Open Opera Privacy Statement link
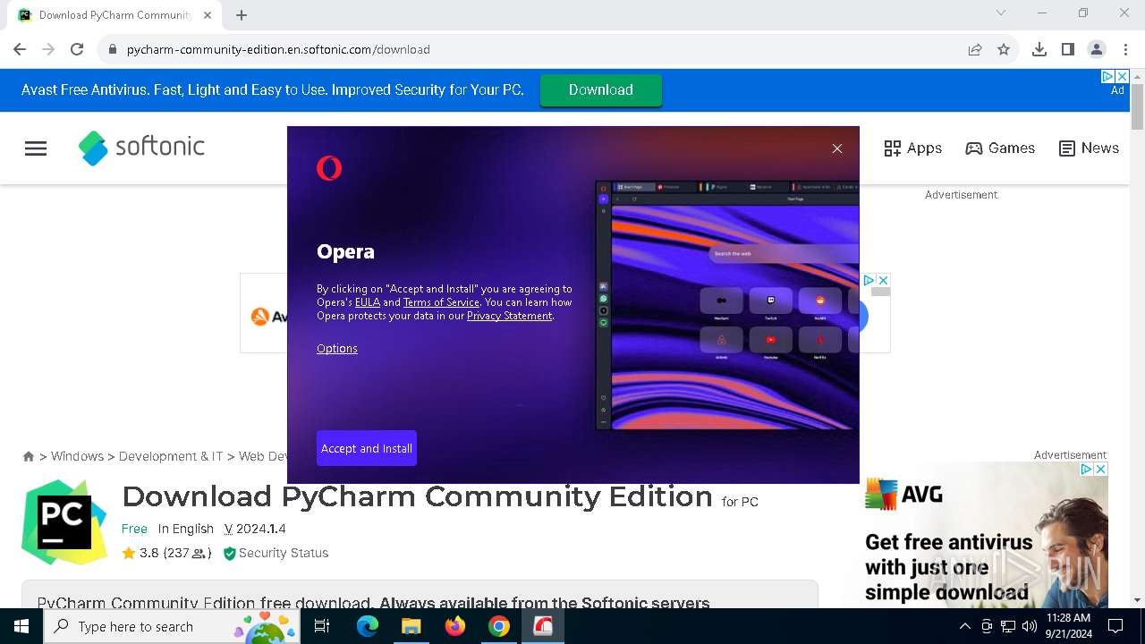The width and height of the screenshot is (1145, 644). click(509, 316)
